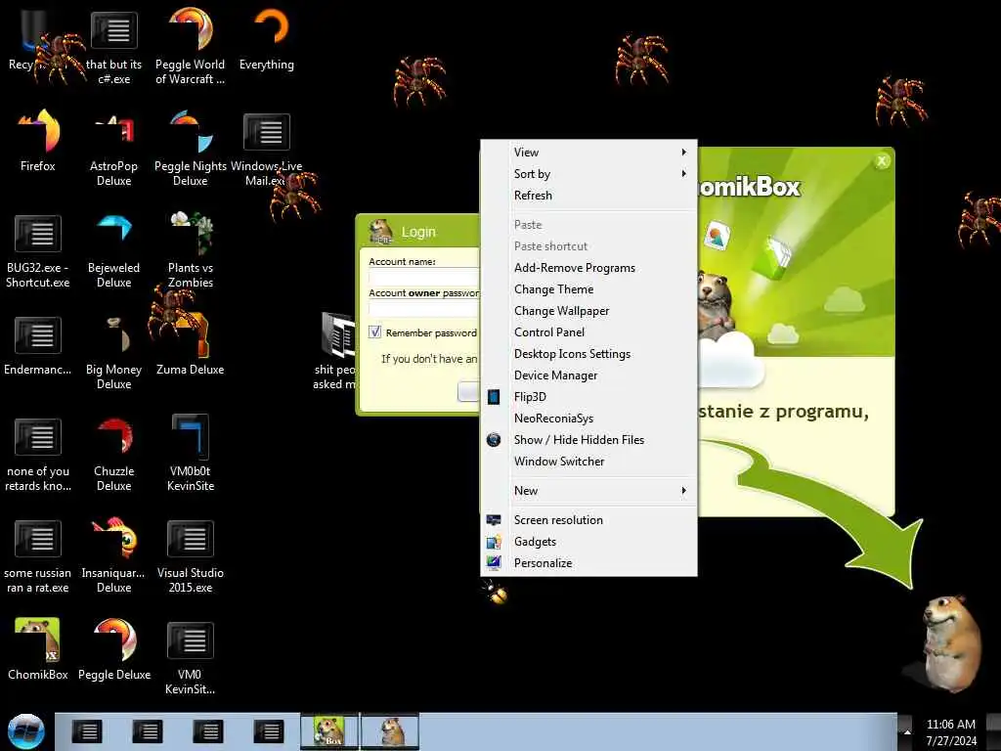
Task: Switch to ChomikBox taskbar button
Action: click(329, 731)
